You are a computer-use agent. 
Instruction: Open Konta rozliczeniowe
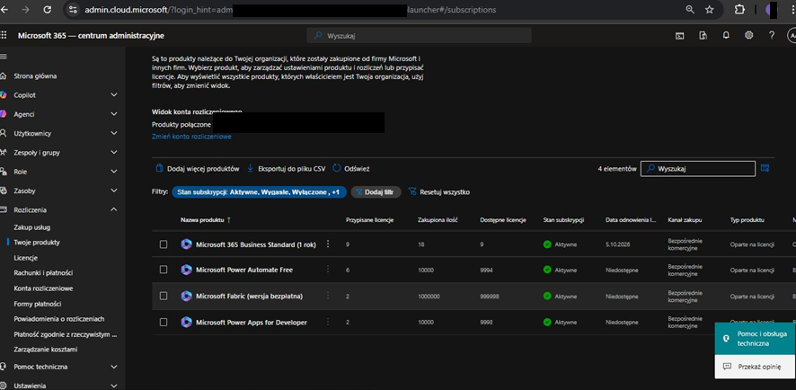[43, 288]
